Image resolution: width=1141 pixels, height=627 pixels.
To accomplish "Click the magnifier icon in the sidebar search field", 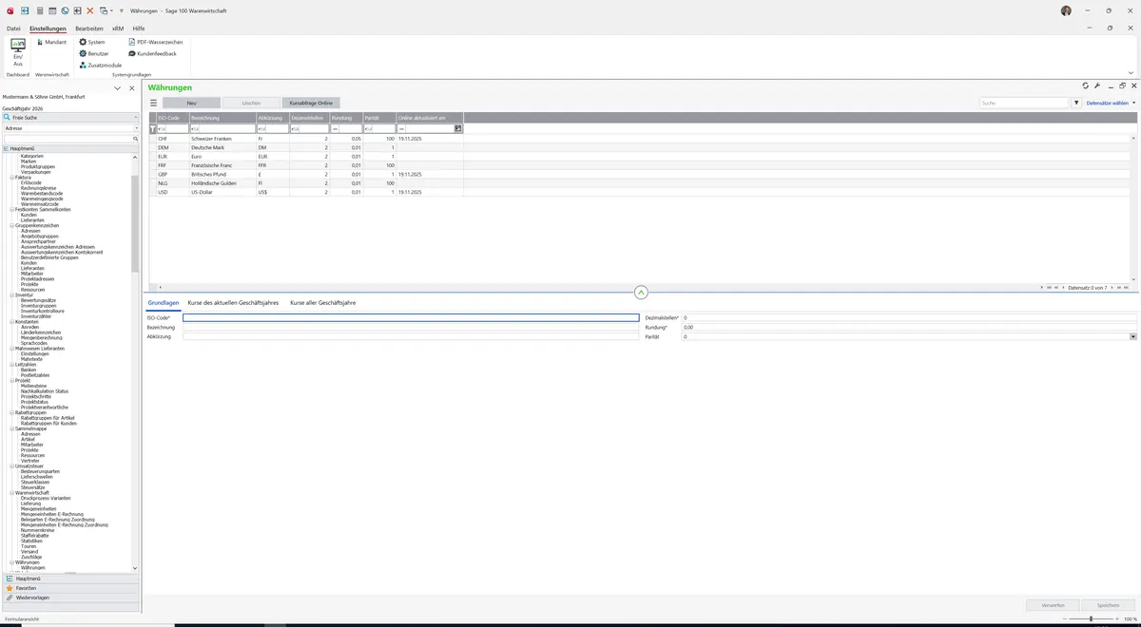I will tap(135, 139).
